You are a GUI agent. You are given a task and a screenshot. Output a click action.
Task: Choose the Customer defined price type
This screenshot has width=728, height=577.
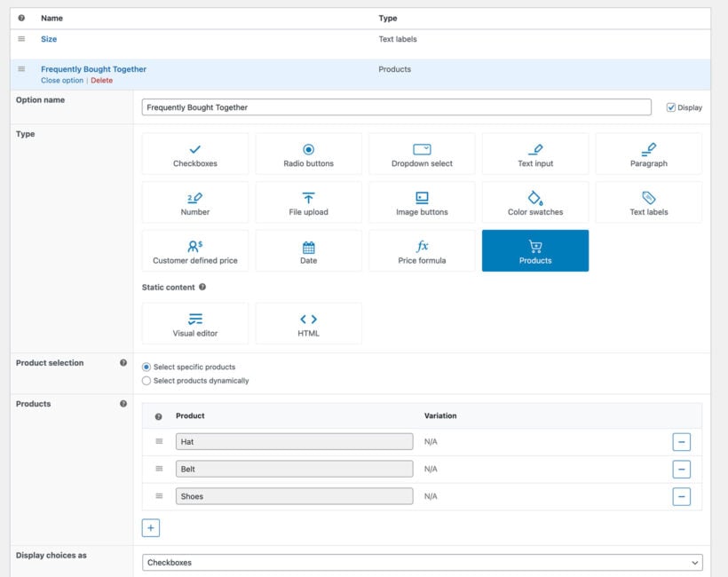[x=194, y=251]
